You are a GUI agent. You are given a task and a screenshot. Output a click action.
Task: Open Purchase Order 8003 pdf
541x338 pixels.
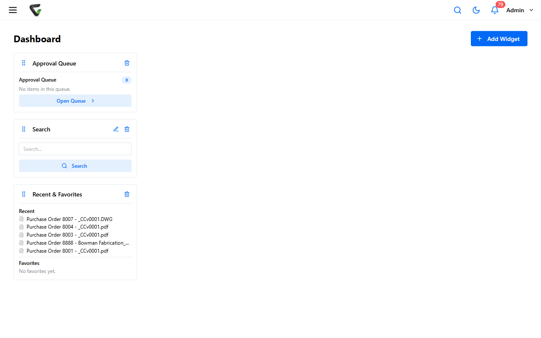coord(67,234)
